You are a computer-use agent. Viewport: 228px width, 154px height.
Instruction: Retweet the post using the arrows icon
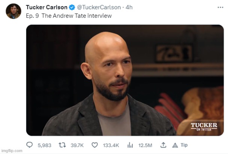[x=62, y=145]
